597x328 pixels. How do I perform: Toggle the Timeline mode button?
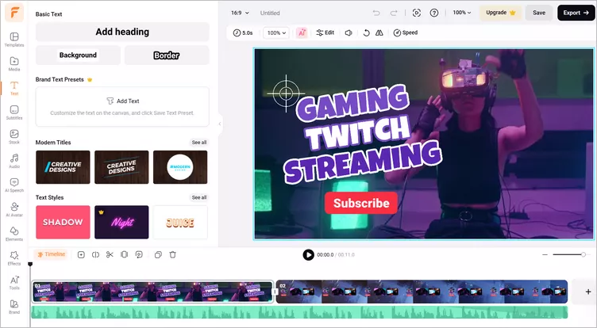pos(51,254)
